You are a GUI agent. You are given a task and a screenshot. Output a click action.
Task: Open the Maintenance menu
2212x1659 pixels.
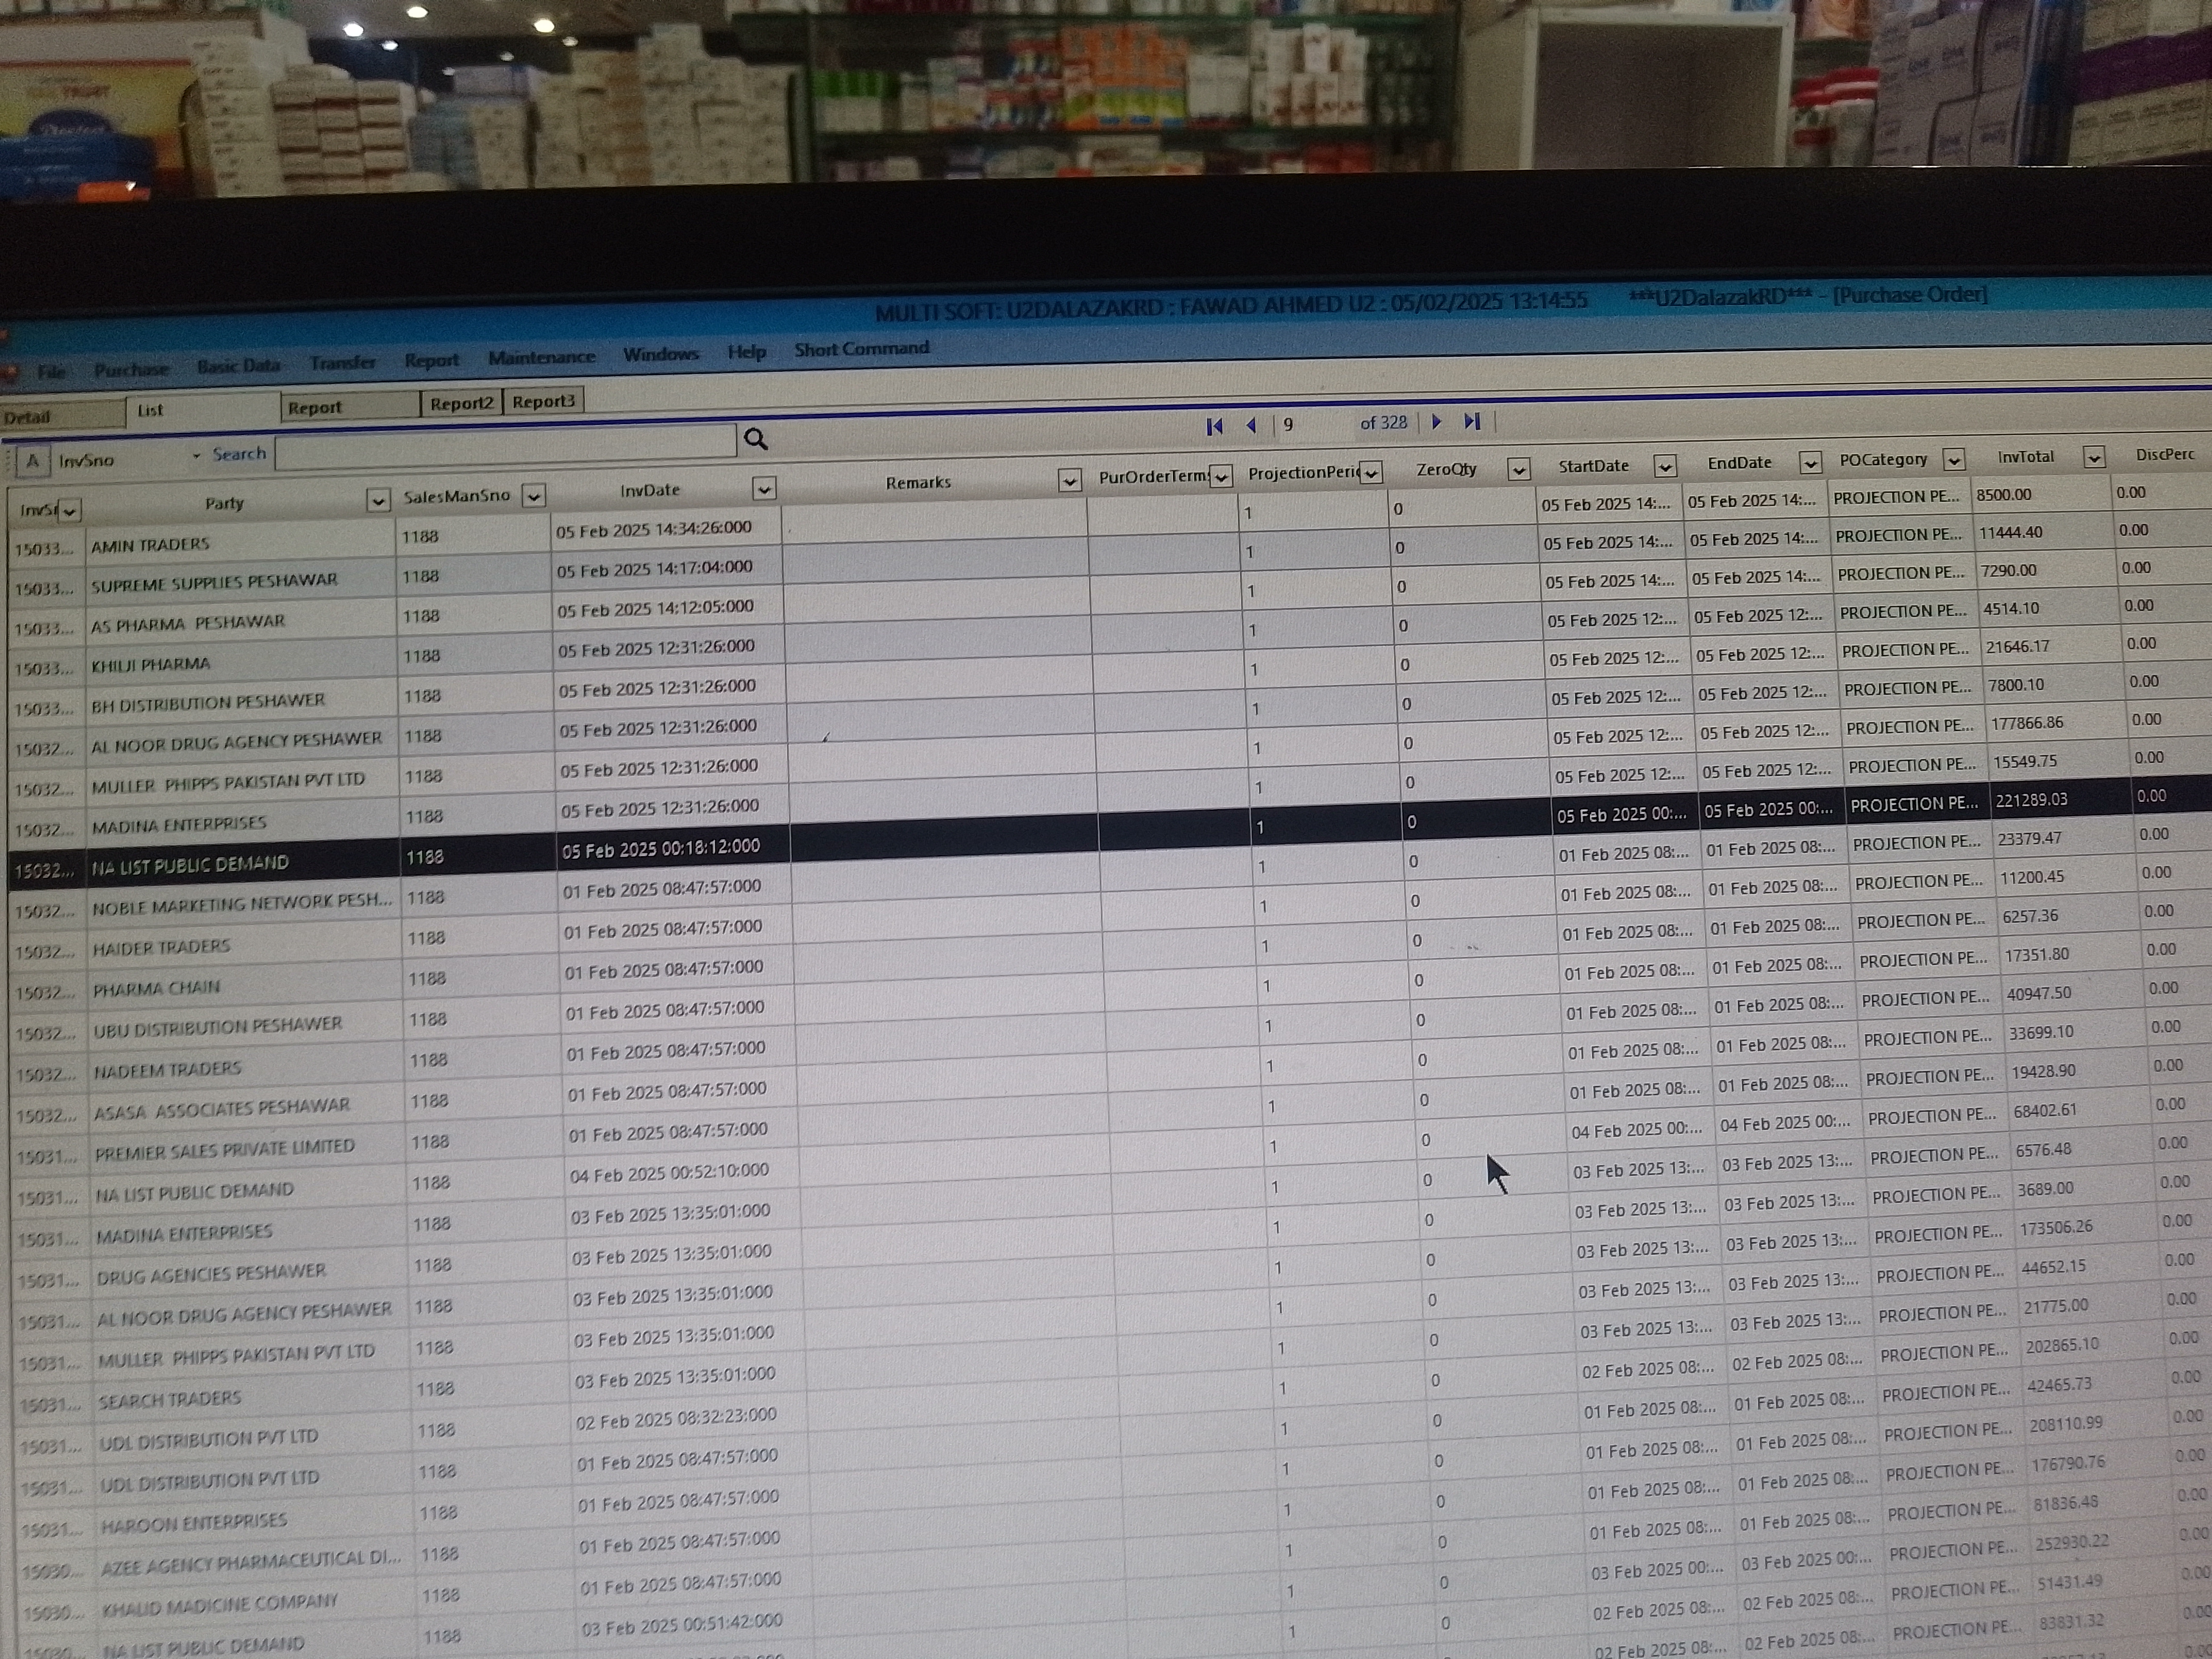coord(541,357)
